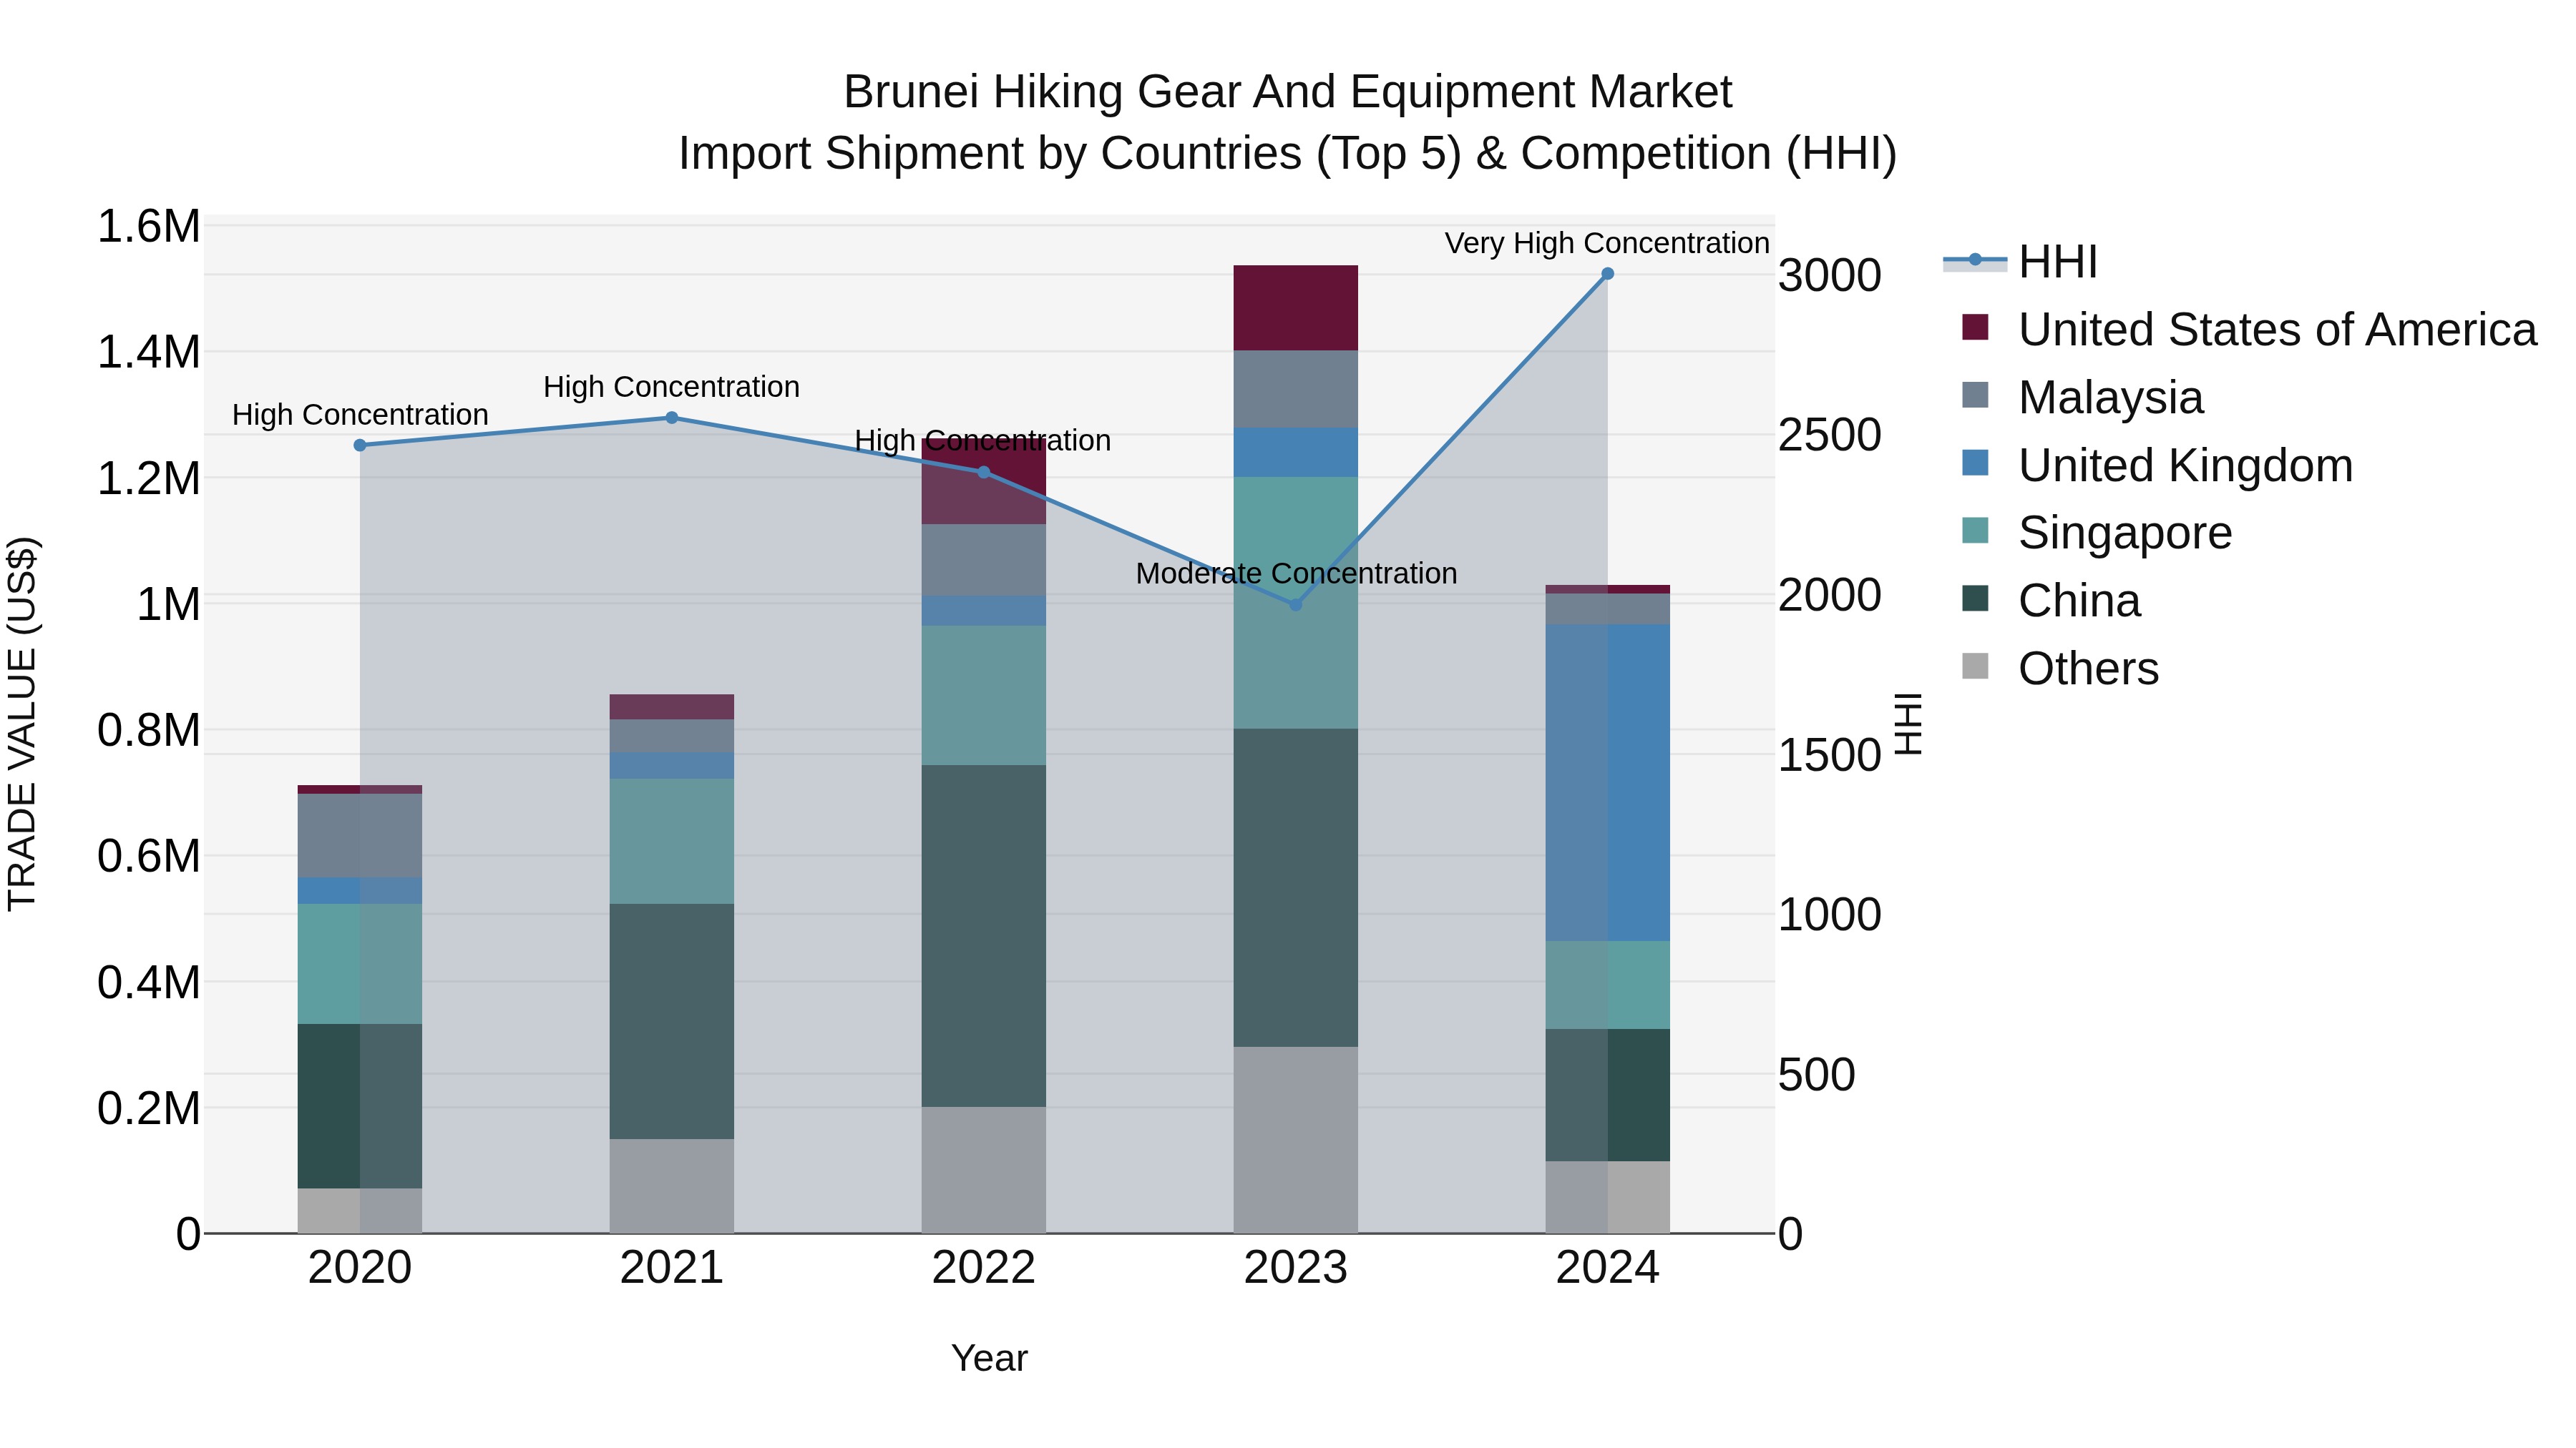Select the 2024 United Kingdom bar segment
2576x1448 pixels.
[x=1608, y=782]
